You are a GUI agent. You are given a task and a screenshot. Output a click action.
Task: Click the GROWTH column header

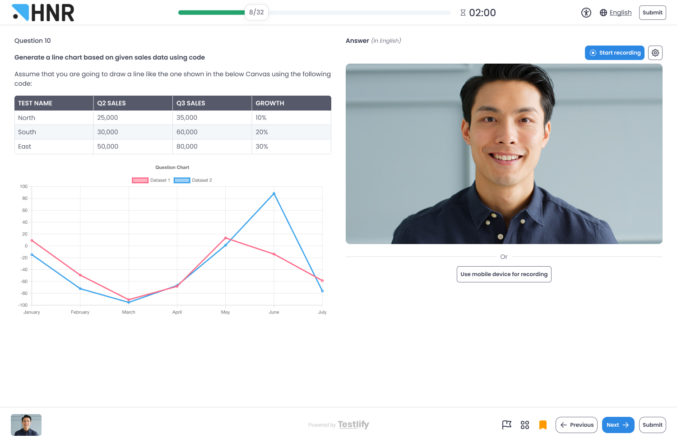292,103
